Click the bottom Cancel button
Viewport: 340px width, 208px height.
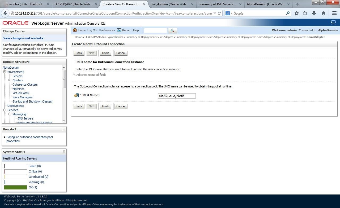tap(121, 106)
